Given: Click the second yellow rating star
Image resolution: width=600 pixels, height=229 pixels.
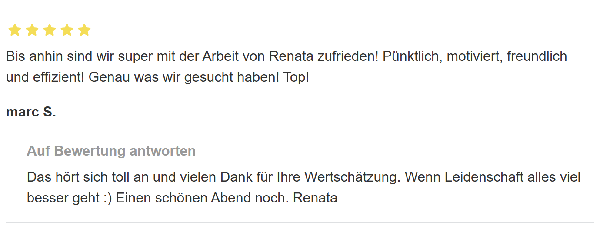Looking at the screenshot, I should tap(32, 30).
